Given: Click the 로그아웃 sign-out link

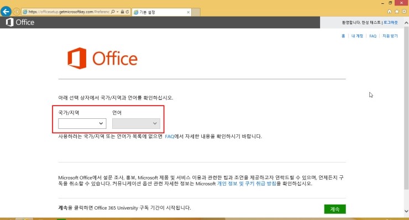Looking at the screenshot, I should (390, 23).
